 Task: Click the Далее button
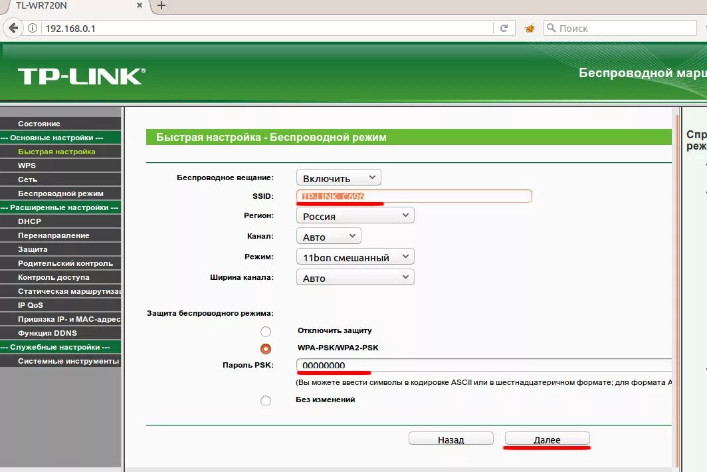547,439
